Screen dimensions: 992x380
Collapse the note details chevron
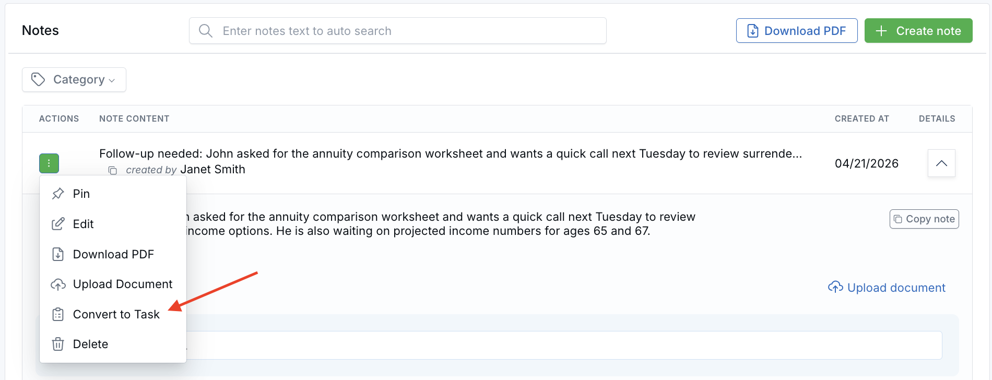(x=941, y=163)
